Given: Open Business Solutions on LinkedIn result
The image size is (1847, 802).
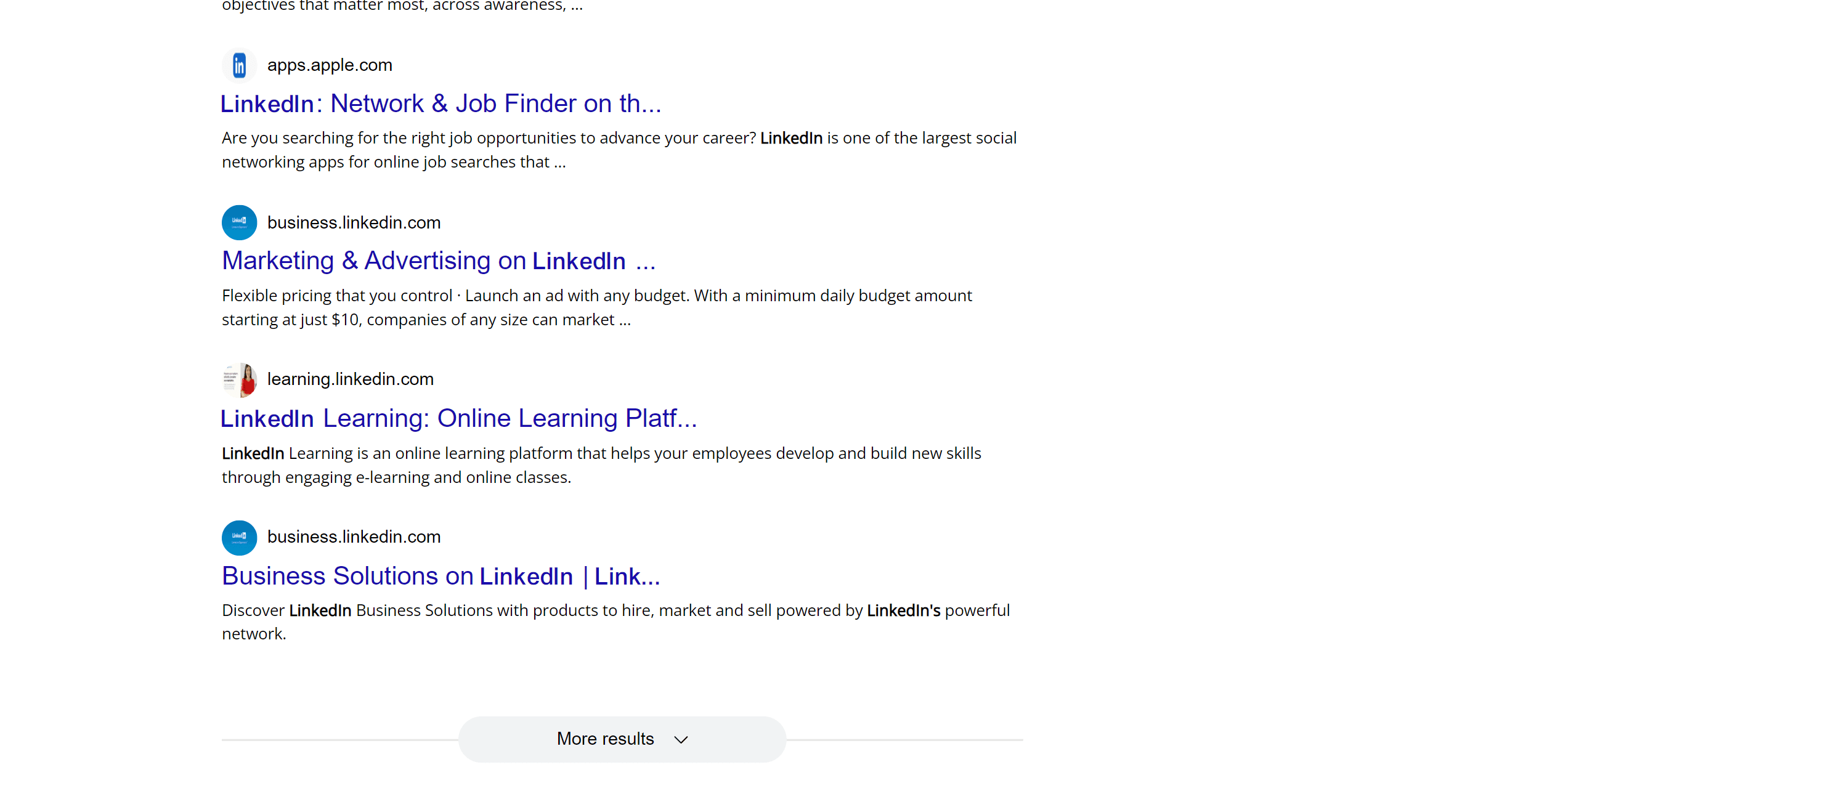Looking at the screenshot, I should pos(440,576).
